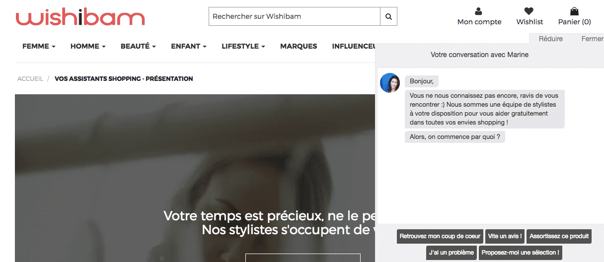The width and height of the screenshot is (604, 262).
Task: Expand the BEAUTÉ dropdown menu
Action: (138, 46)
